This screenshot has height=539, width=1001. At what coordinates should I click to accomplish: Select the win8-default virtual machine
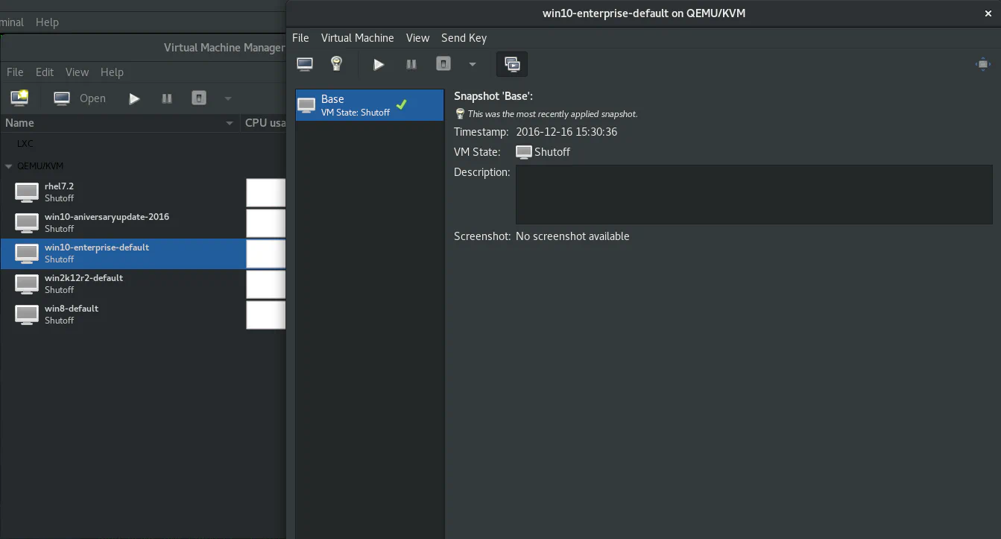[123, 315]
